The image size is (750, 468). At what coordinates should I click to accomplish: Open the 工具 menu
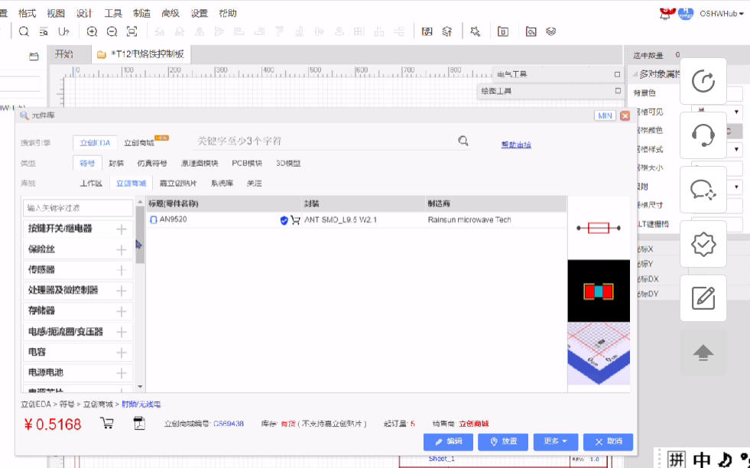pyautogui.click(x=113, y=14)
